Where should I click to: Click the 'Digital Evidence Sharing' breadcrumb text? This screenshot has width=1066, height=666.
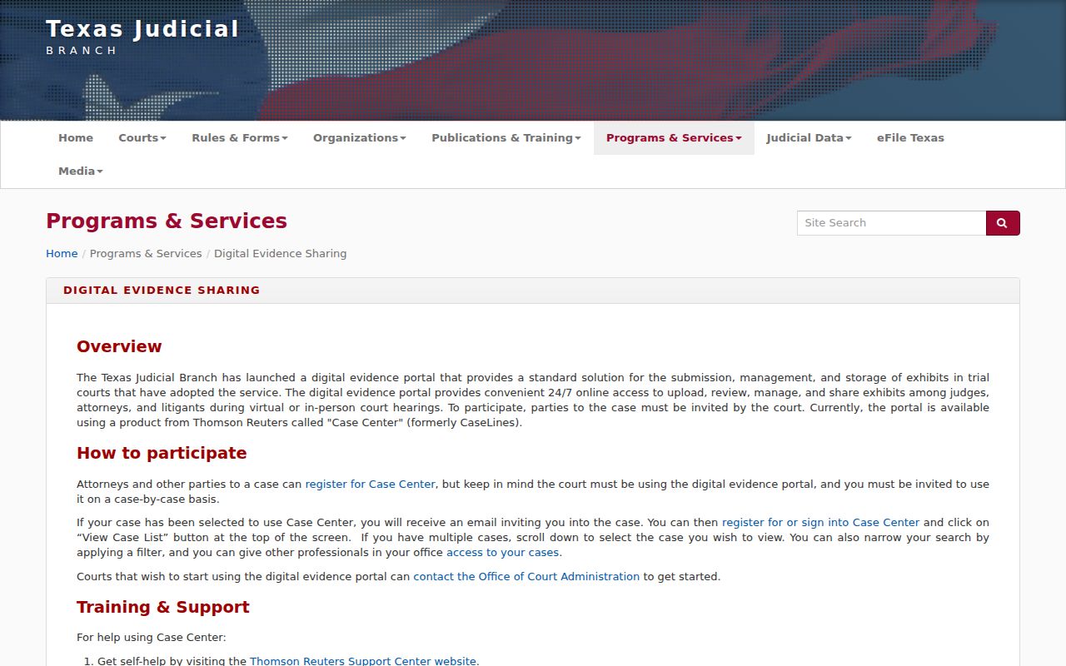pyautogui.click(x=281, y=254)
